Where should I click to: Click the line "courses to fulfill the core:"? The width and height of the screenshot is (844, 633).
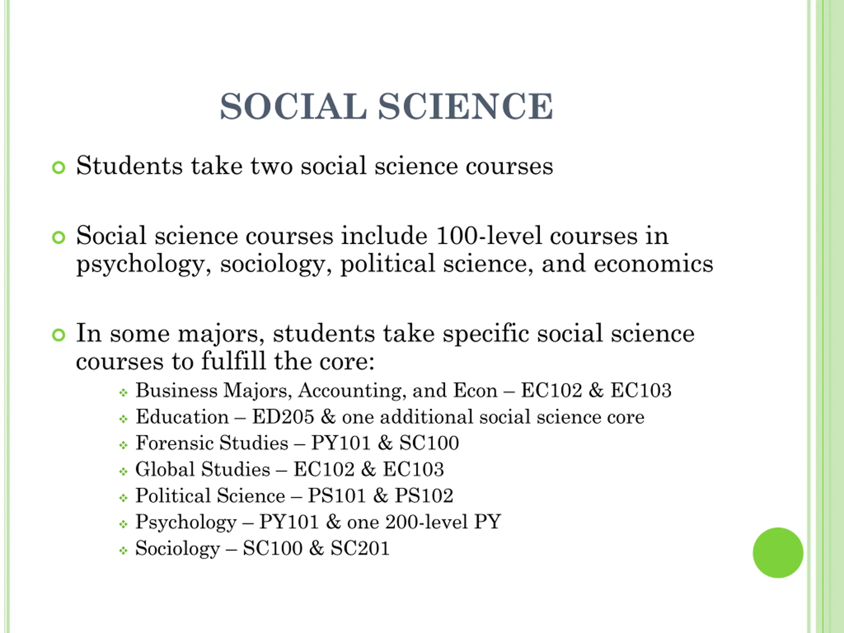coord(225,361)
